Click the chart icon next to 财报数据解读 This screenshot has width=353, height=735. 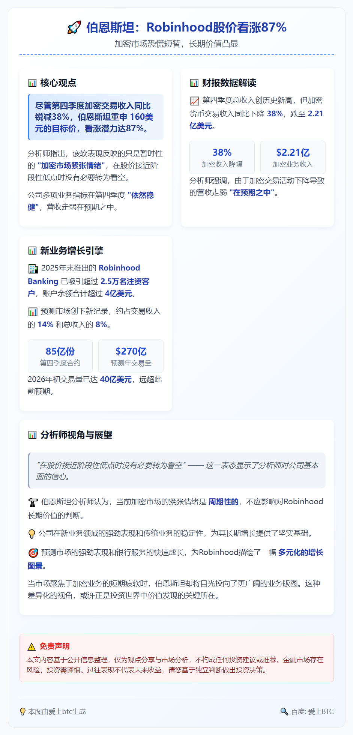click(x=194, y=83)
